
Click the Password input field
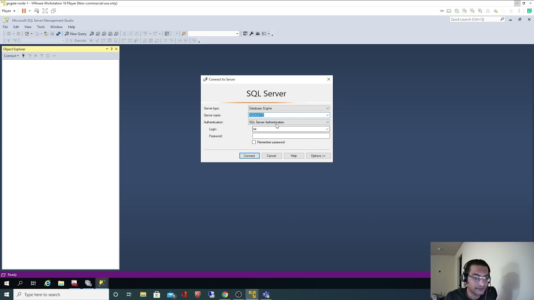tap(291, 136)
